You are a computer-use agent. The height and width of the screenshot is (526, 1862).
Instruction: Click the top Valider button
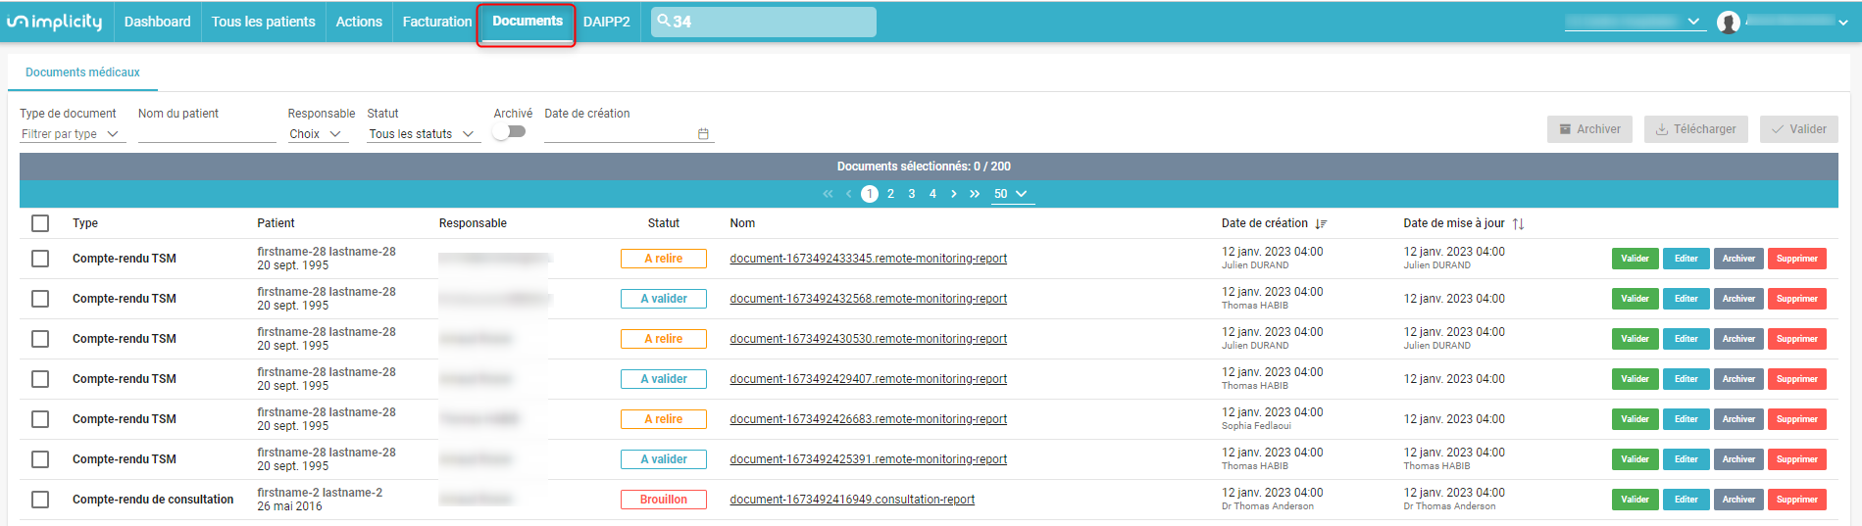click(x=1799, y=129)
